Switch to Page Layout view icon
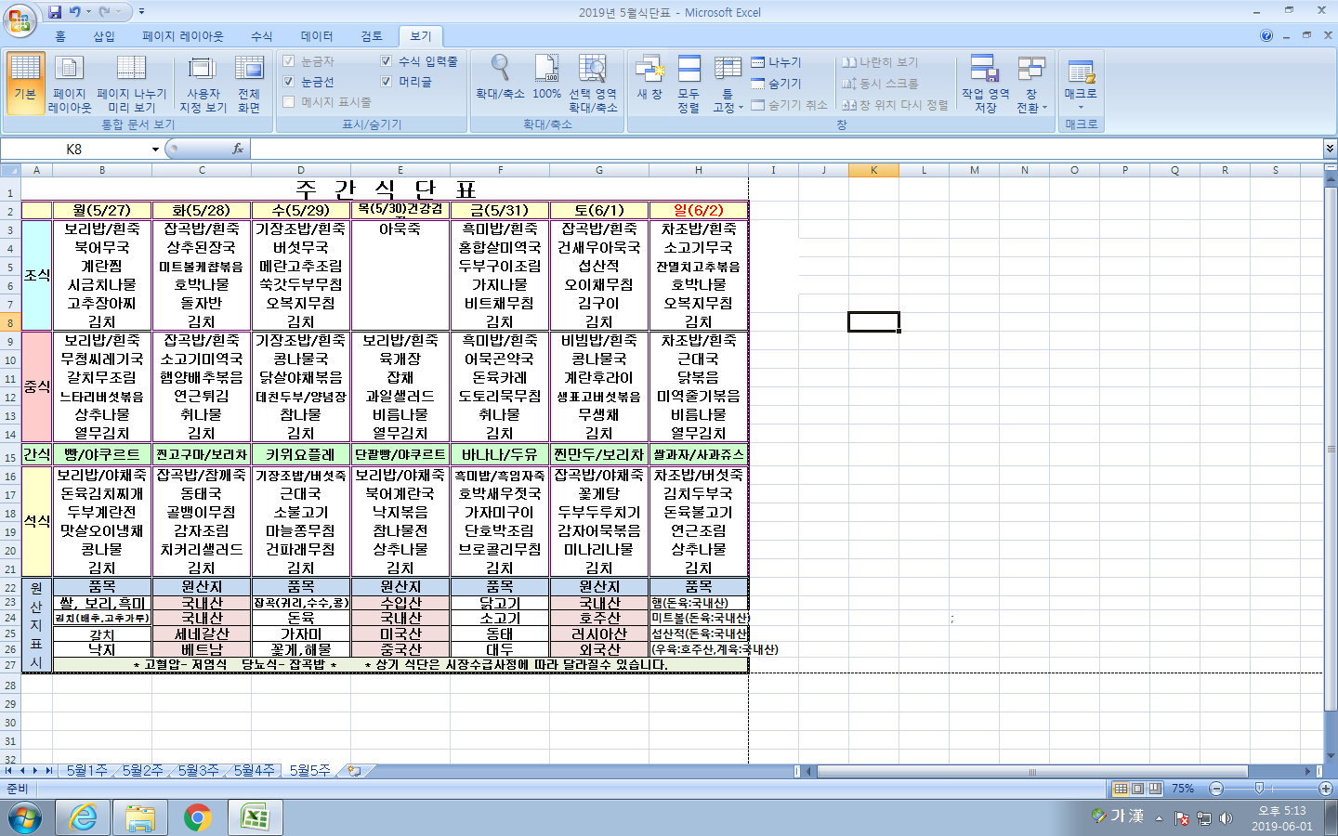1338x836 pixels. point(70,83)
